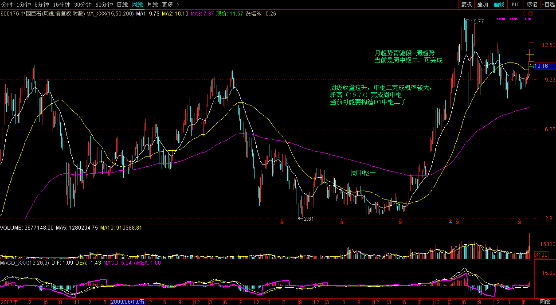The height and width of the screenshot is (305, 556).
Task: Switch to the 15分钟 chart
Action: click(61, 4)
